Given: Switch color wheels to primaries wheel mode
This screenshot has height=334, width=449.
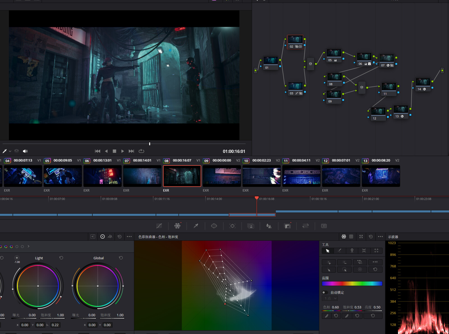Looking at the screenshot, I should [x=102, y=237].
